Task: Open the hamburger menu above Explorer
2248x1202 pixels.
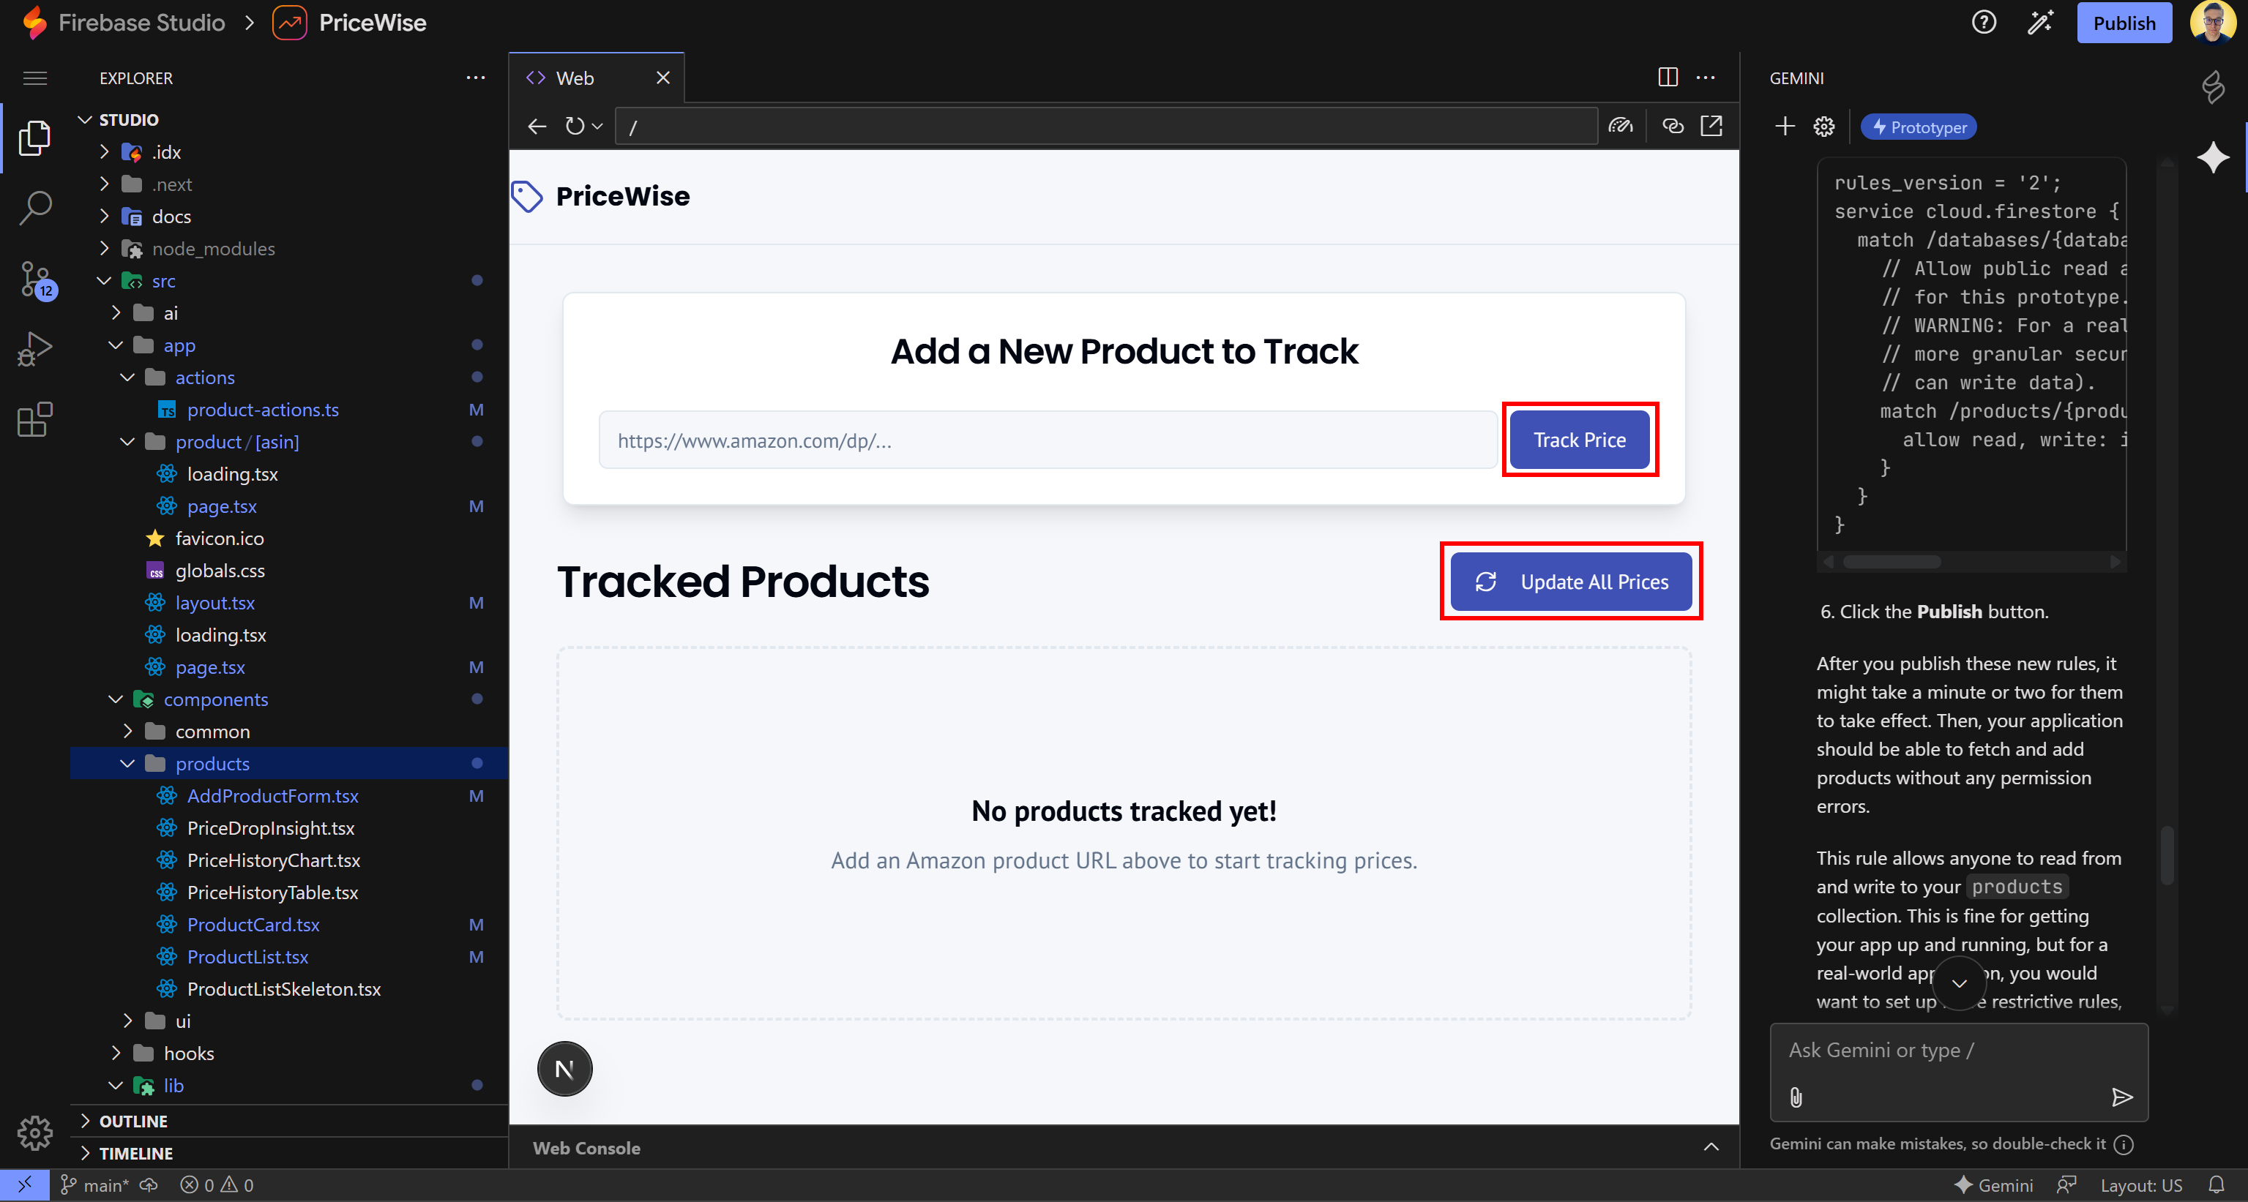Action: tap(35, 78)
